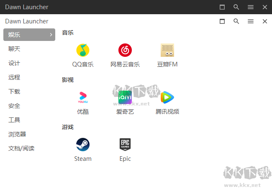Screen dimensions: 272x188
Task: Maximize via square icon in white inner title bar
Action: click(x=222, y=21)
